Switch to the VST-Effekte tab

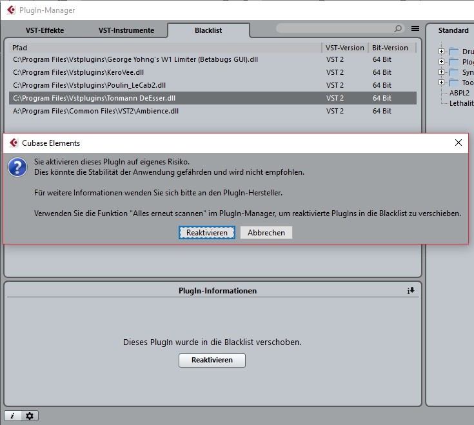click(44, 30)
